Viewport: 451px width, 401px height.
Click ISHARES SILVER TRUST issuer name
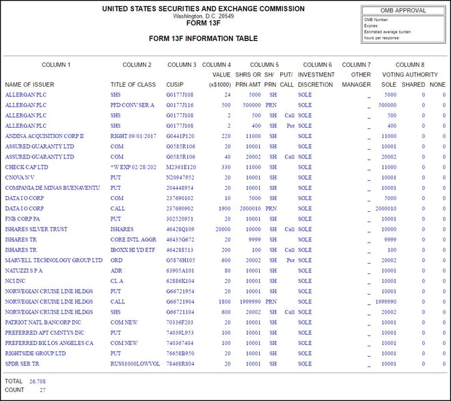point(36,229)
